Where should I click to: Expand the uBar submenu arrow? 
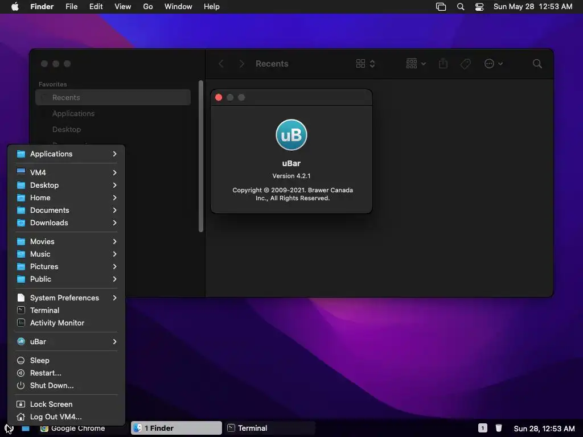(114, 341)
